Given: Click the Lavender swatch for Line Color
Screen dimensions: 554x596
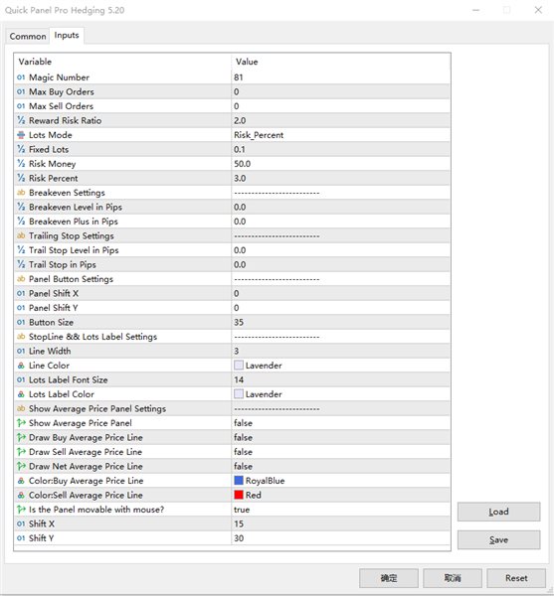Looking at the screenshot, I should point(239,366).
